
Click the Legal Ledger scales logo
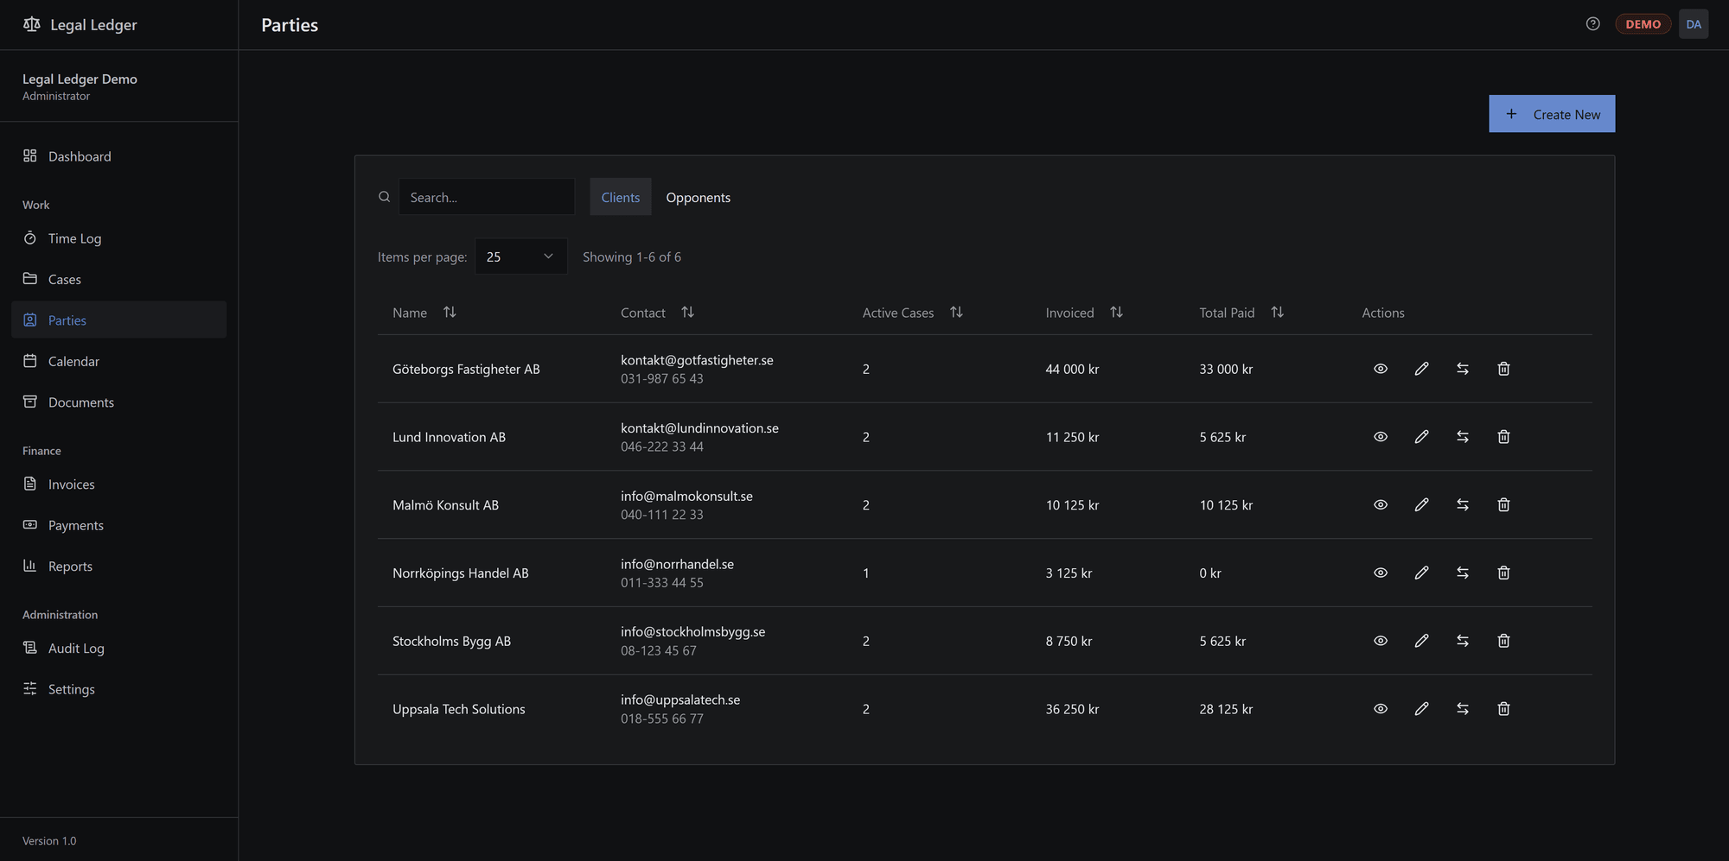pos(32,24)
